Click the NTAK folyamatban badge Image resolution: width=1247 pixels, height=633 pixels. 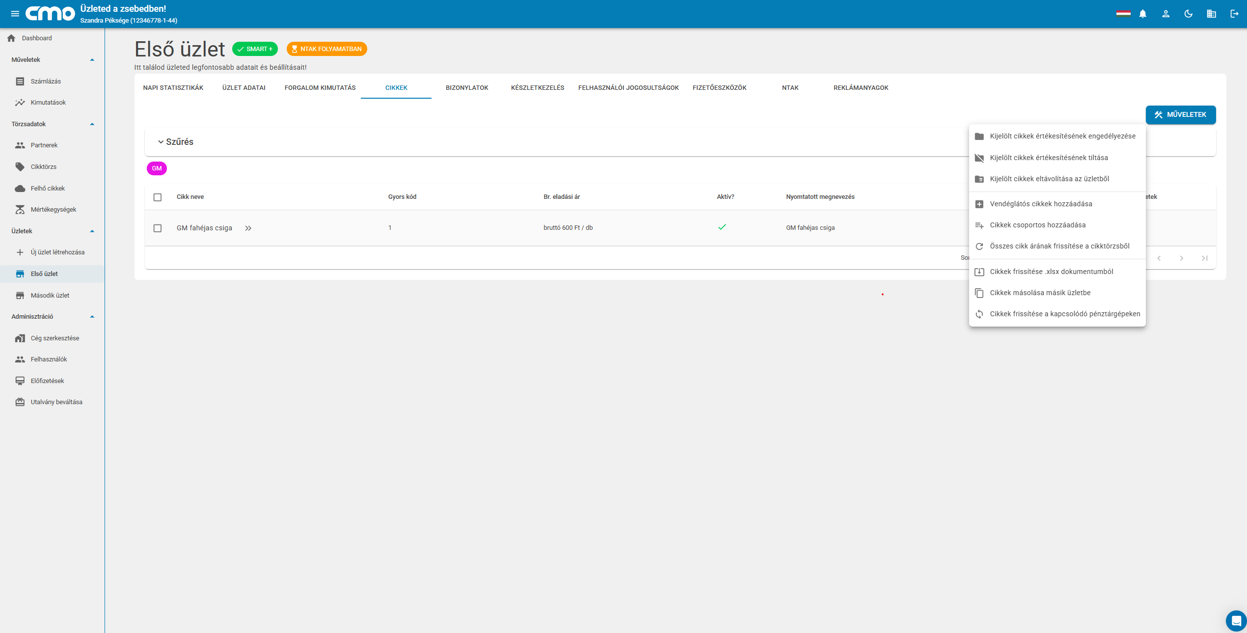pyautogui.click(x=326, y=49)
